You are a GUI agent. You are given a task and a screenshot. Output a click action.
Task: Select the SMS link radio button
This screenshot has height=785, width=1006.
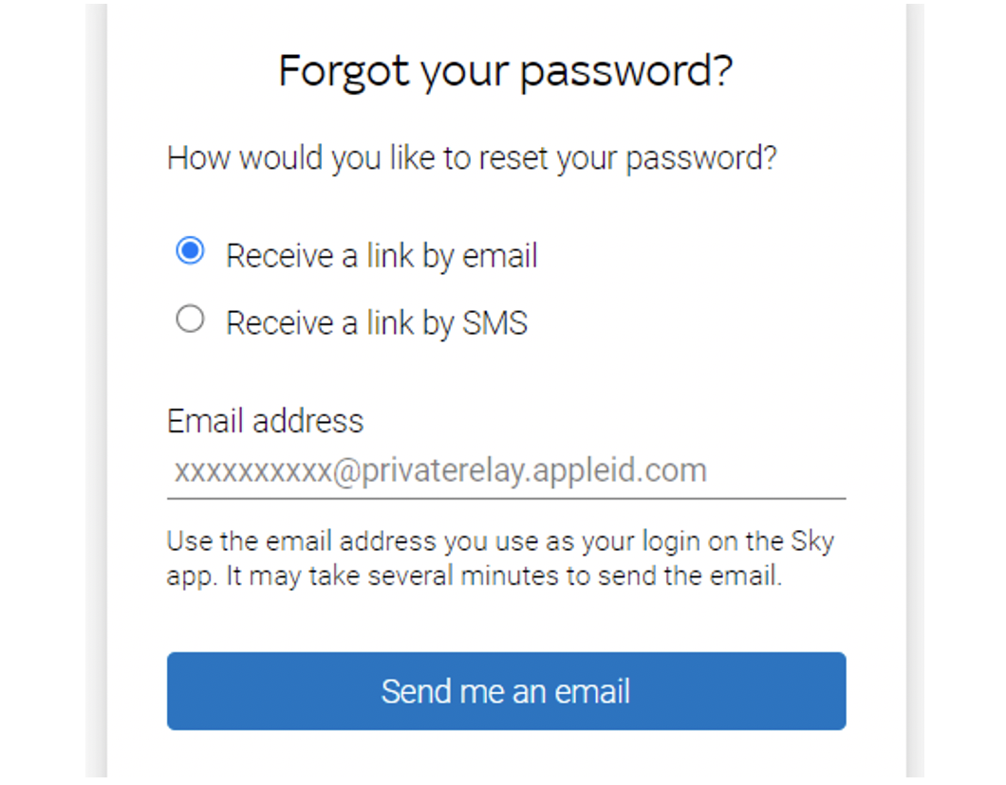pos(190,320)
